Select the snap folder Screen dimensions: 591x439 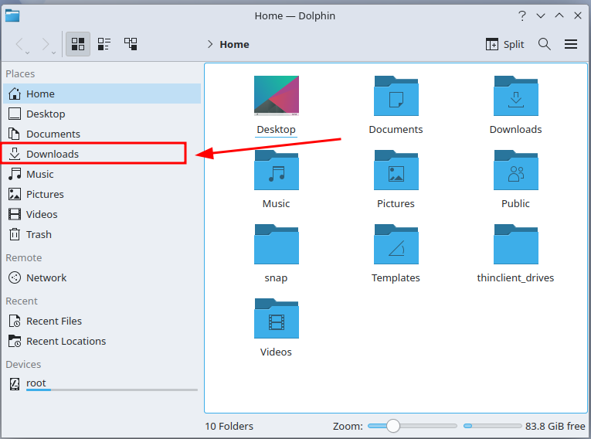(276, 247)
